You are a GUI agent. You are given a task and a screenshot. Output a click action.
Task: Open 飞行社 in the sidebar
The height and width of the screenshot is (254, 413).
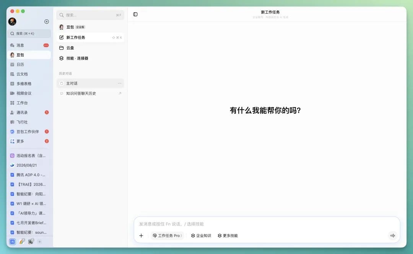click(29, 122)
